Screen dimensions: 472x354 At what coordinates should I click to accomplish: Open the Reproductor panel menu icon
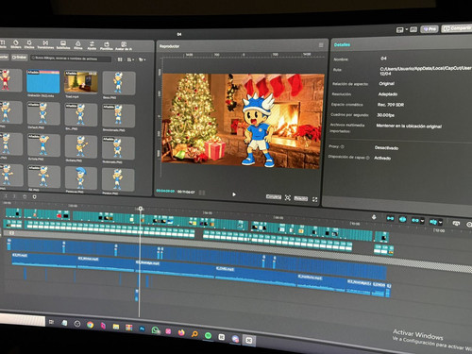click(x=321, y=45)
